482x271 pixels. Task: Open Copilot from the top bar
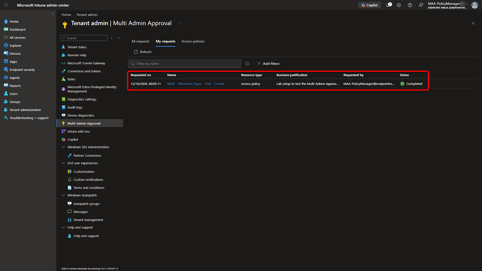click(x=370, y=5)
